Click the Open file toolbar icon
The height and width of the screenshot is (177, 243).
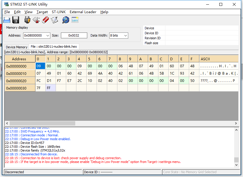[x=7, y=20]
